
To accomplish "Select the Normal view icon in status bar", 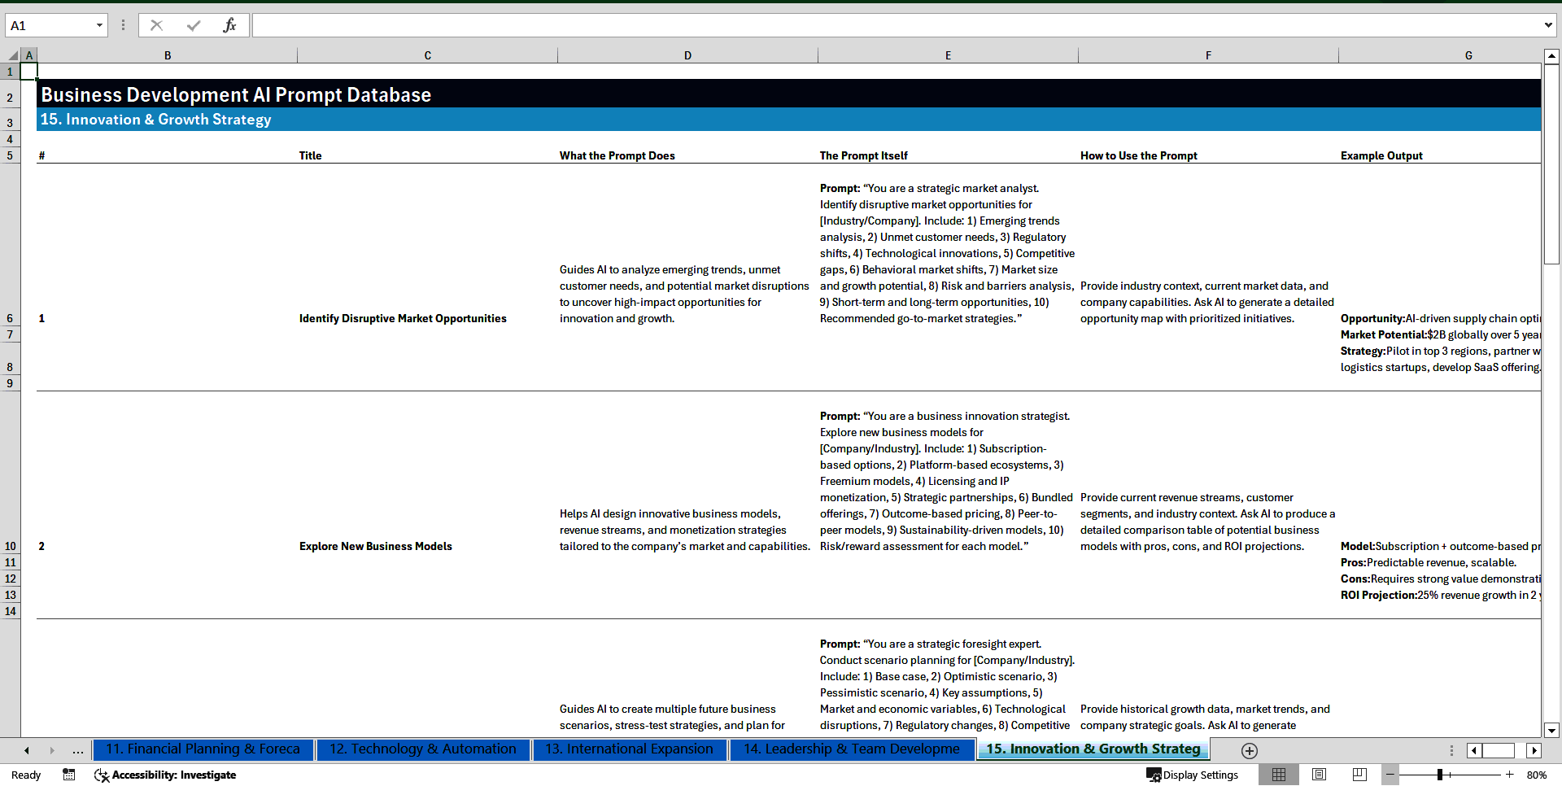I will (x=1279, y=775).
